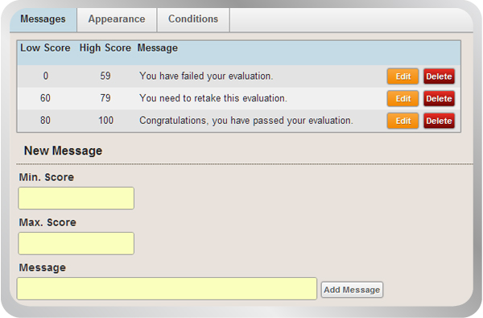Switch to the Messages tab

tap(43, 19)
